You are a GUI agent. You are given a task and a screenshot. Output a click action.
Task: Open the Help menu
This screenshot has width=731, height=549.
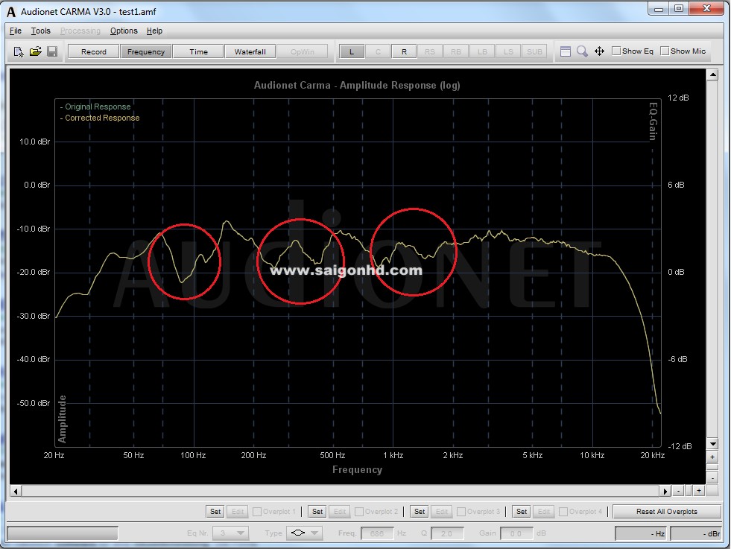[x=154, y=31]
